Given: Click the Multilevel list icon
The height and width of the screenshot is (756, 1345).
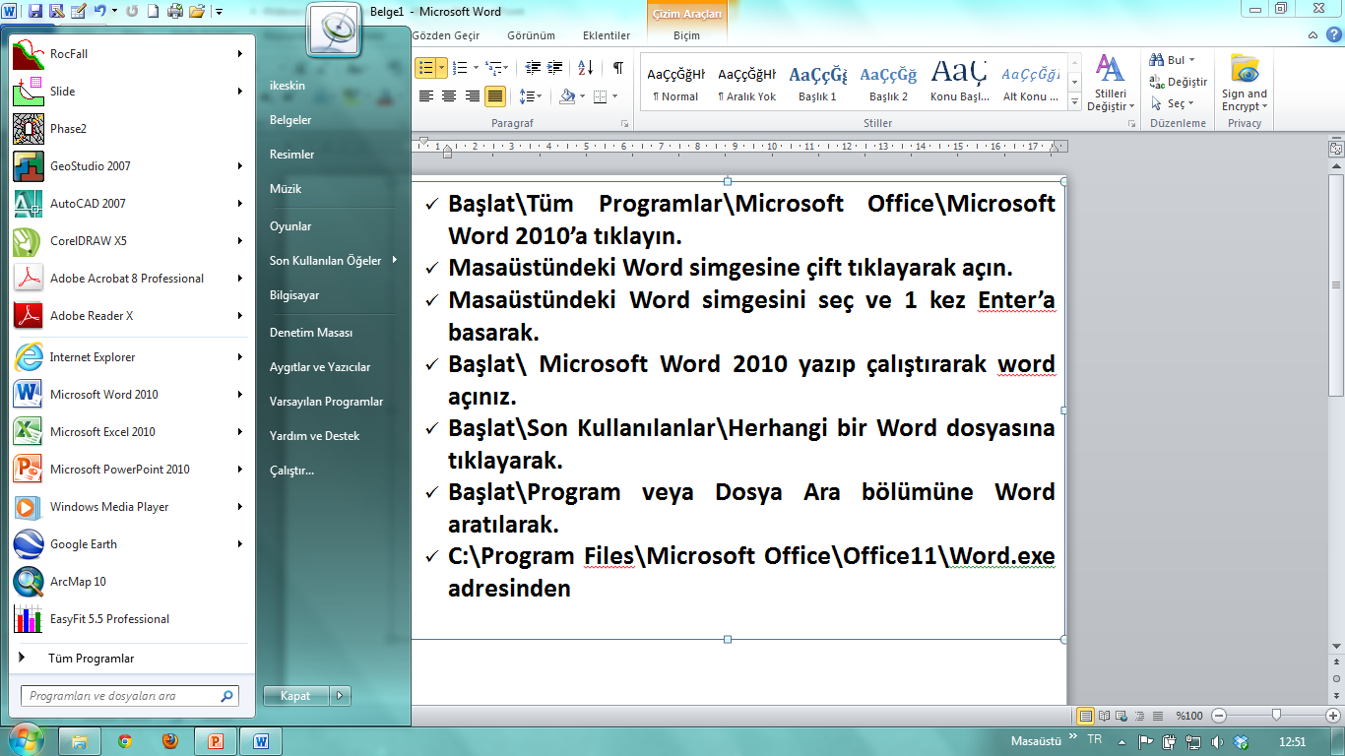Looking at the screenshot, I should (492, 67).
